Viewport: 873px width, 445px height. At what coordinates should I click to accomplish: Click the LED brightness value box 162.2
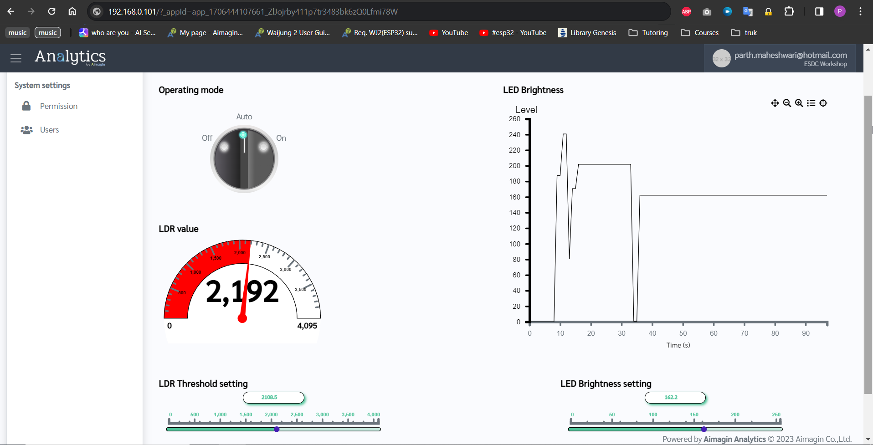coord(675,398)
